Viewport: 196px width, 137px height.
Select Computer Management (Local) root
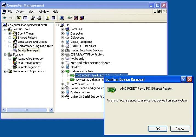click(27, 25)
